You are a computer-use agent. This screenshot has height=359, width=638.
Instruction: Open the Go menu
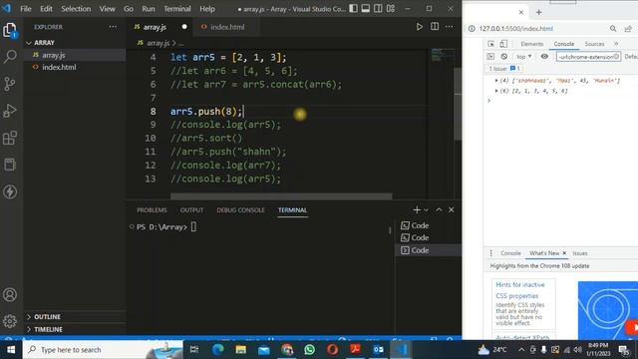[x=129, y=9]
